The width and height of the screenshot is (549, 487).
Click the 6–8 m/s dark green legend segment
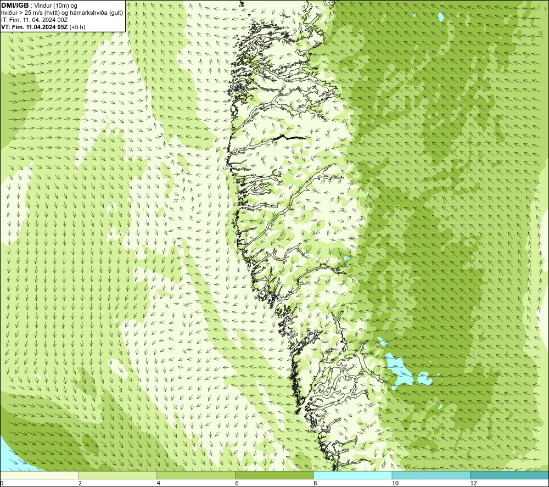click(x=274, y=475)
